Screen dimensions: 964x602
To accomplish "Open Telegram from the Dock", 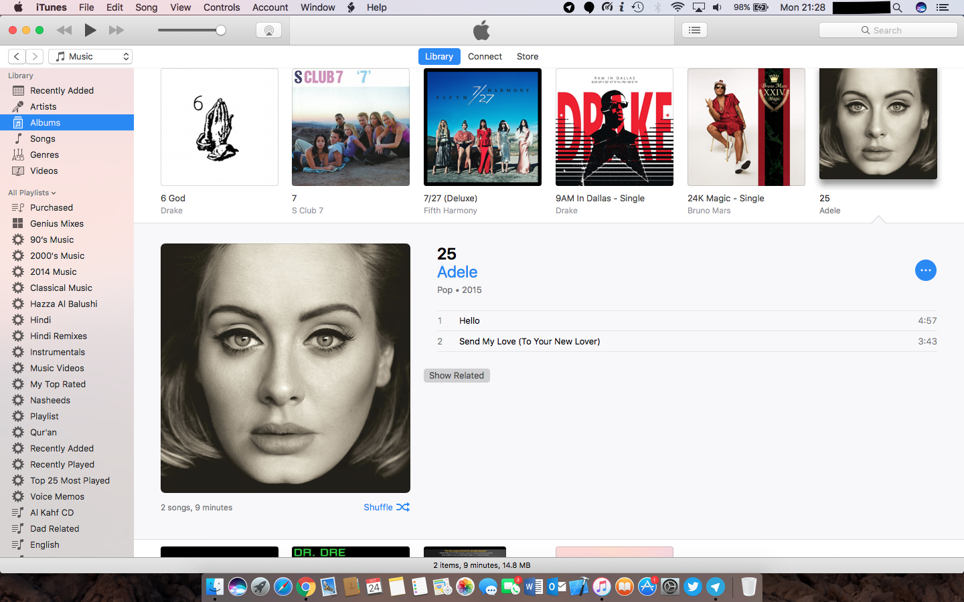I will click(716, 587).
